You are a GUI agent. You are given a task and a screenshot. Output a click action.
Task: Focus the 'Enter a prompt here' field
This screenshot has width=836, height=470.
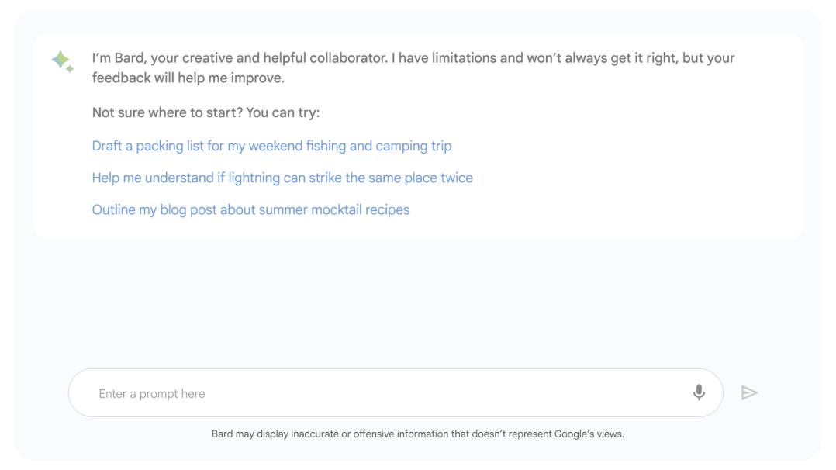click(x=396, y=392)
